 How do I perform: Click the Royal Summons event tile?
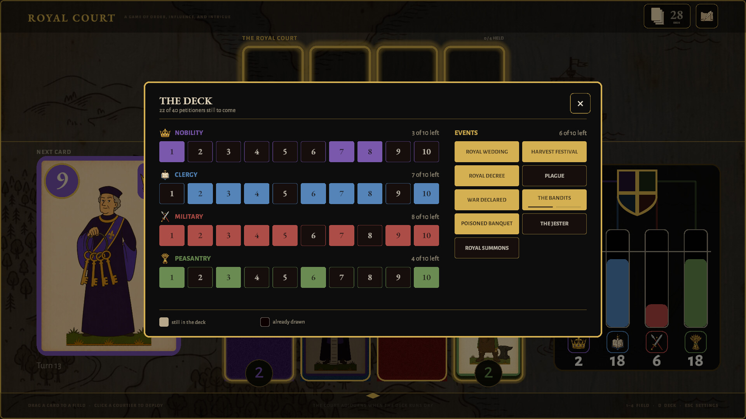click(487, 248)
